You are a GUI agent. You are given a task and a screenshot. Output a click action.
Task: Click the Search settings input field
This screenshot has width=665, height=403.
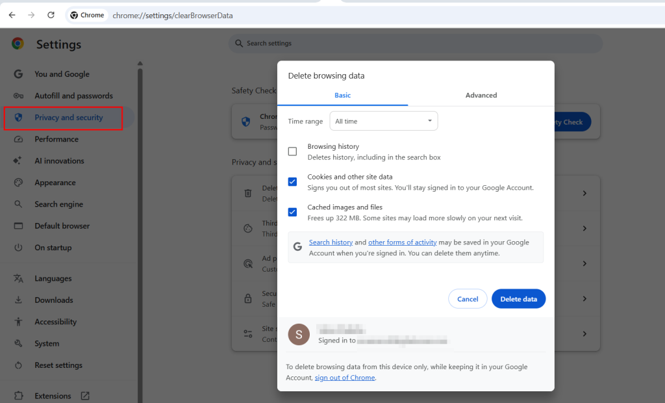(x=416, y=44)
